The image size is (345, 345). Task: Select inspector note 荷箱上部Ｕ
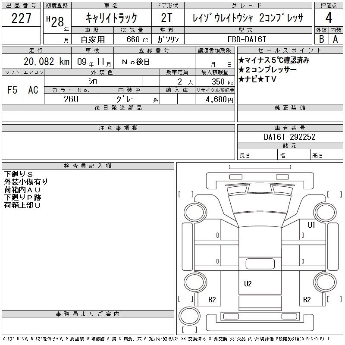click(x=22, y=205)
